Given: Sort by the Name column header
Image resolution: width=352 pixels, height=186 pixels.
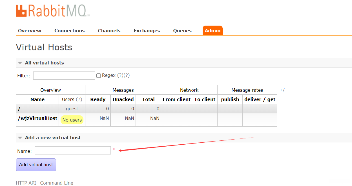Looking at the screenshot, I should [37, 99].
